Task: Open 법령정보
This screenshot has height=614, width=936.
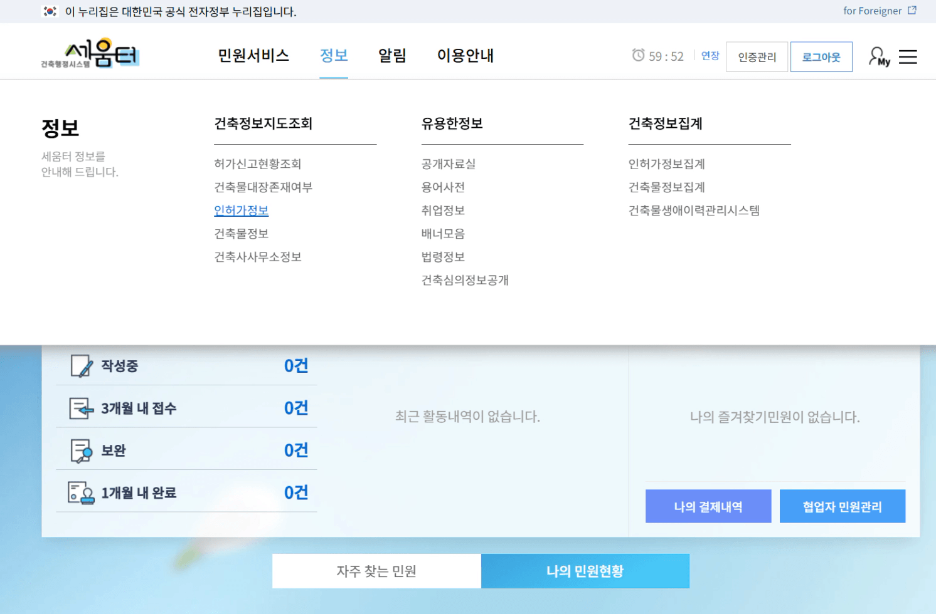Action: (443, 257)
